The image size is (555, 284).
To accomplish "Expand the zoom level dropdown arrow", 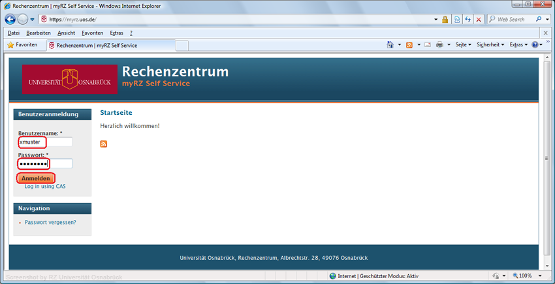I will [540, 276].
